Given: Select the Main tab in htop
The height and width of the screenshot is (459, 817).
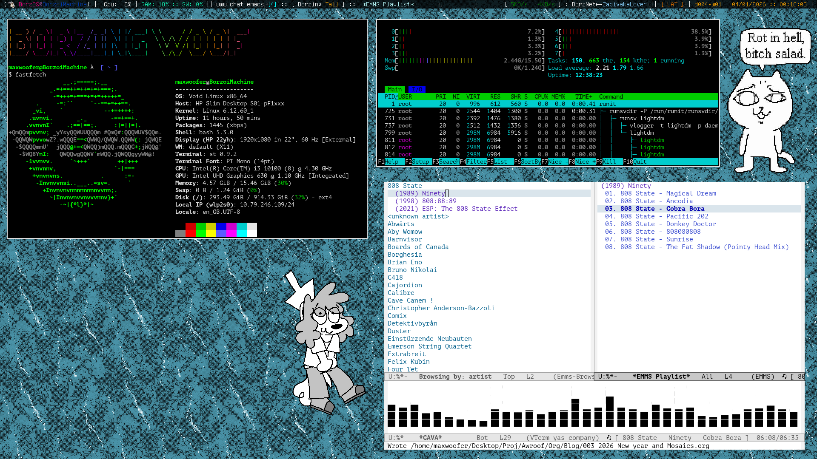Looking at the screenshot, I should tap(394, 89).
